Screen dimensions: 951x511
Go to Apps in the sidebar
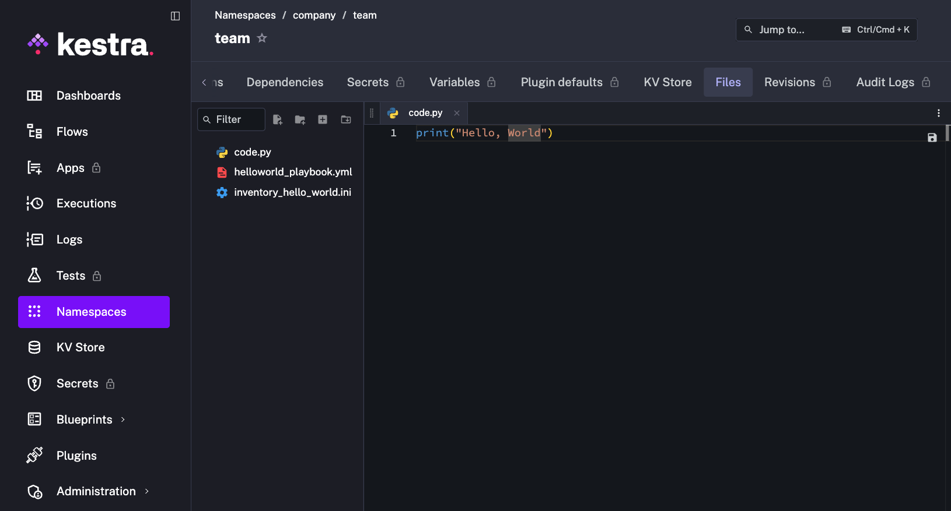pos(94,168)
